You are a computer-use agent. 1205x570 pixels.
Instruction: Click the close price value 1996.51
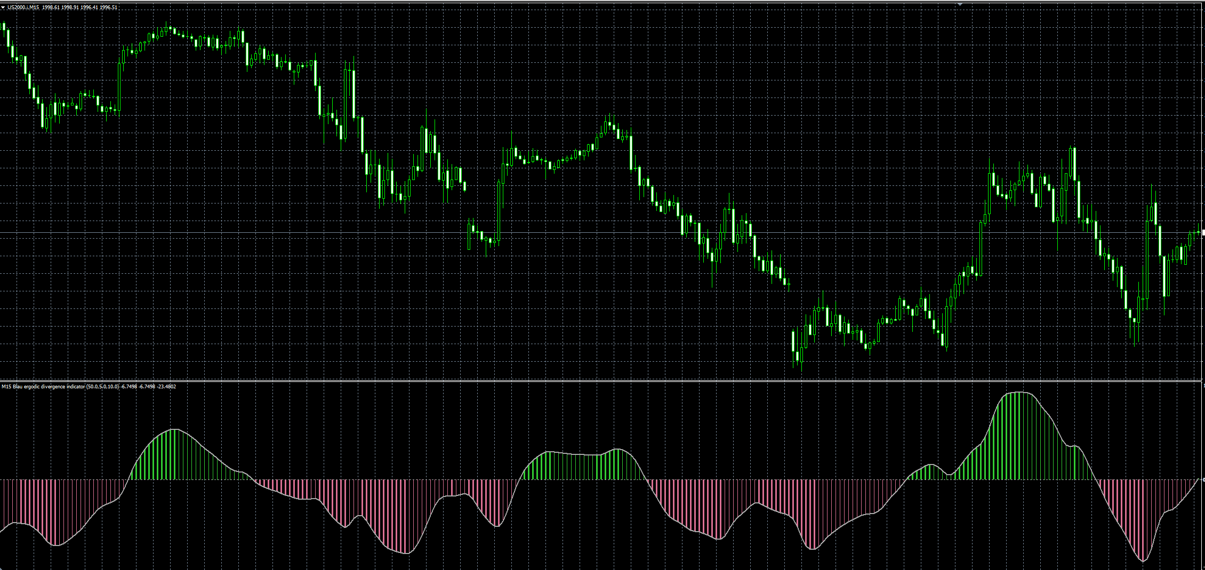pyautogui.click(x=108, y=7)
